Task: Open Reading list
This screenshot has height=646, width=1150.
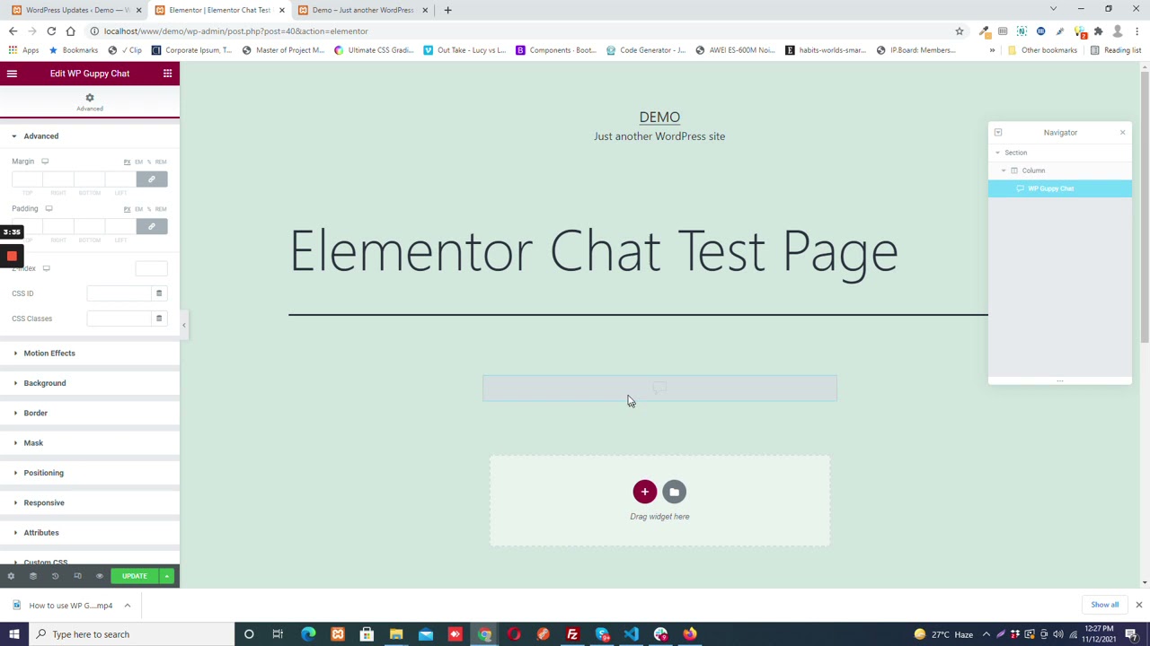Action: [x=1115, y=50]
